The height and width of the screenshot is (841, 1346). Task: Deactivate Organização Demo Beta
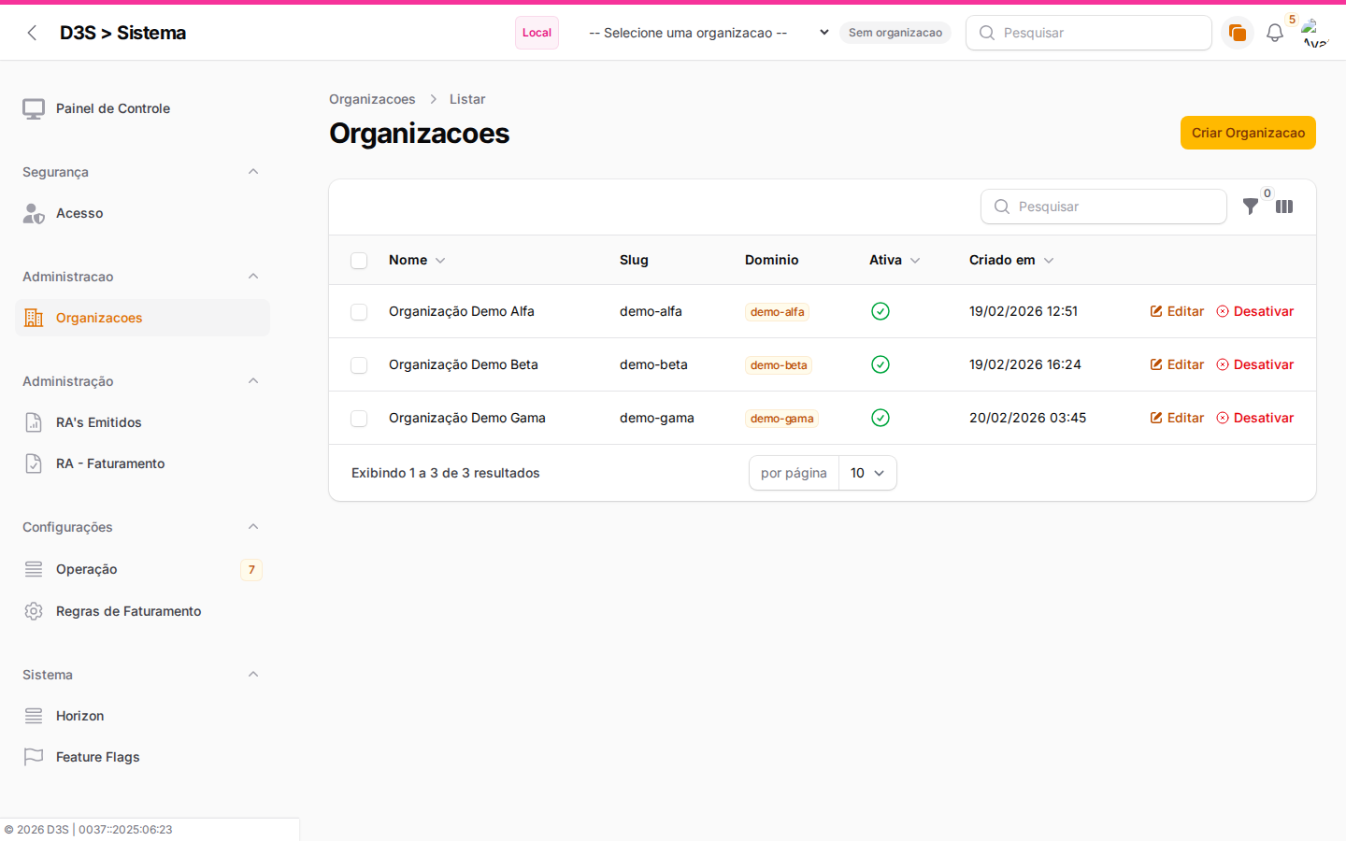point(1255,364)
